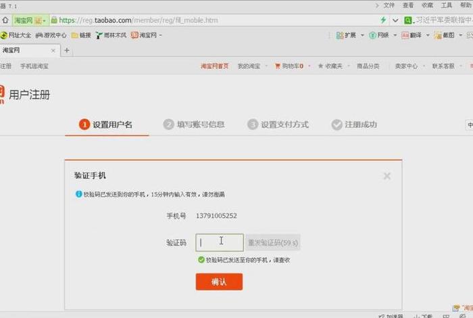Open 淘宝网 bookmark in bookmarks bar
473x318 pixels.
pos(144,35)
